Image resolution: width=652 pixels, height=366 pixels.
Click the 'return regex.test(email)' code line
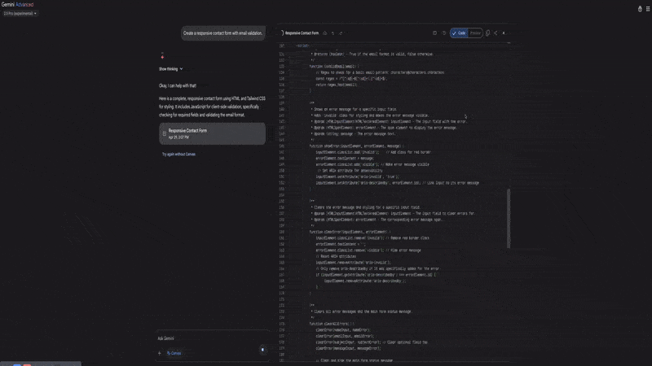click(337, 85)
